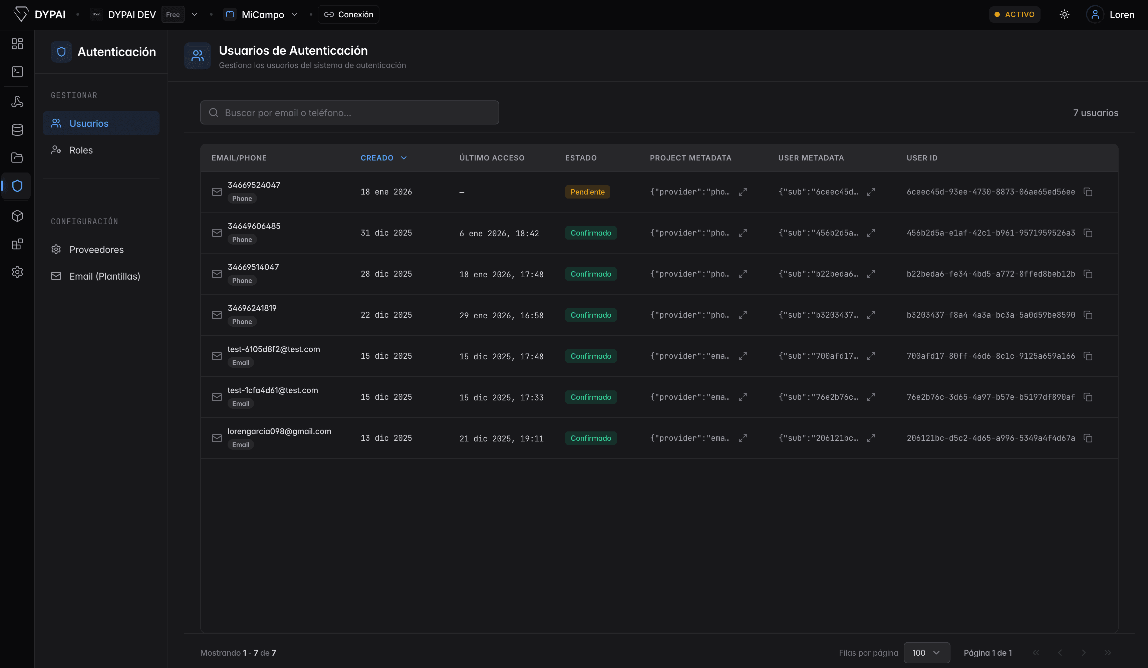Viewport: 1148px width, 668px height.
Task: Click user 34669524047 phone number
Action: pyautogui.click(x=254, y=185)
